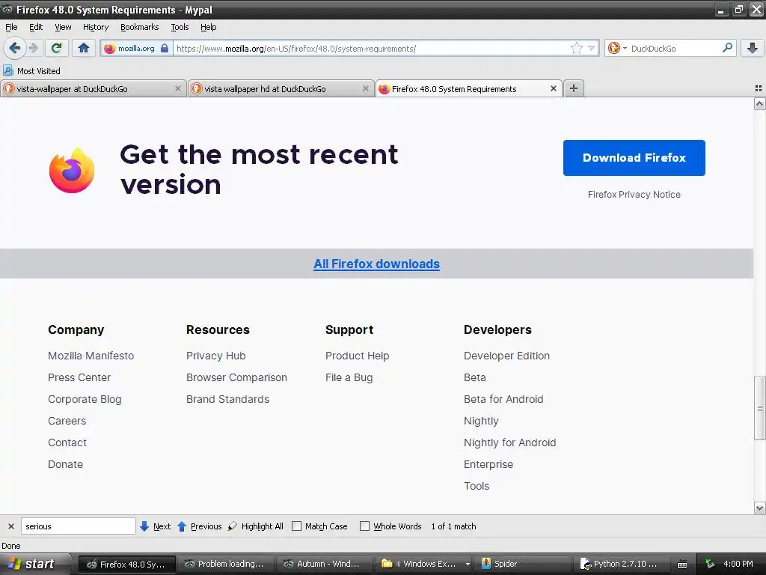Close the vista wallpaper hd tab
The image size is (766, 575).
click(x=365, y=88)
